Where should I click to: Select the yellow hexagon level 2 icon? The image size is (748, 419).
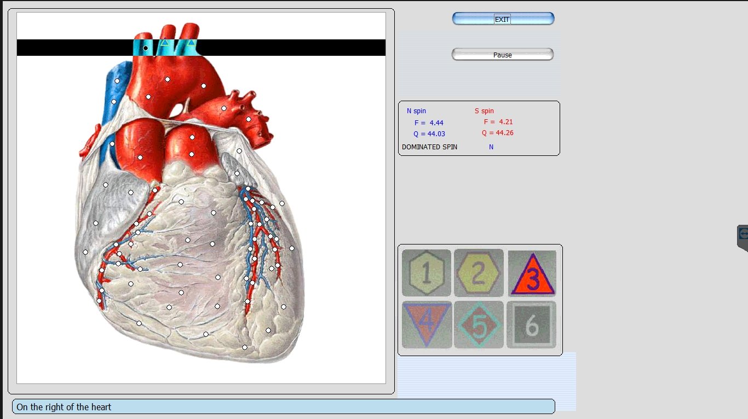click(x=479, y=273)
